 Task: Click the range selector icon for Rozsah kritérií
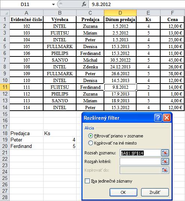(x=165, y=161)
